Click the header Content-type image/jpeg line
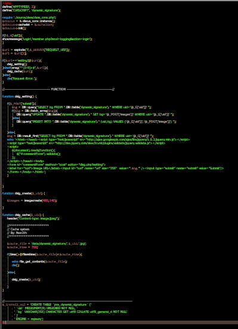 tap(33, 218)
